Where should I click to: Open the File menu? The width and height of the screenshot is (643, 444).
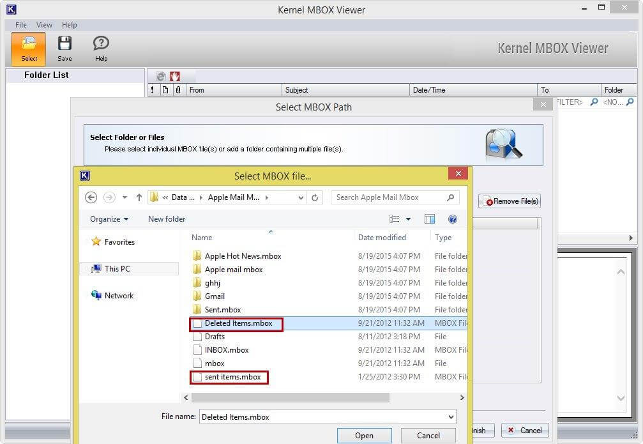tap(21, 25)
